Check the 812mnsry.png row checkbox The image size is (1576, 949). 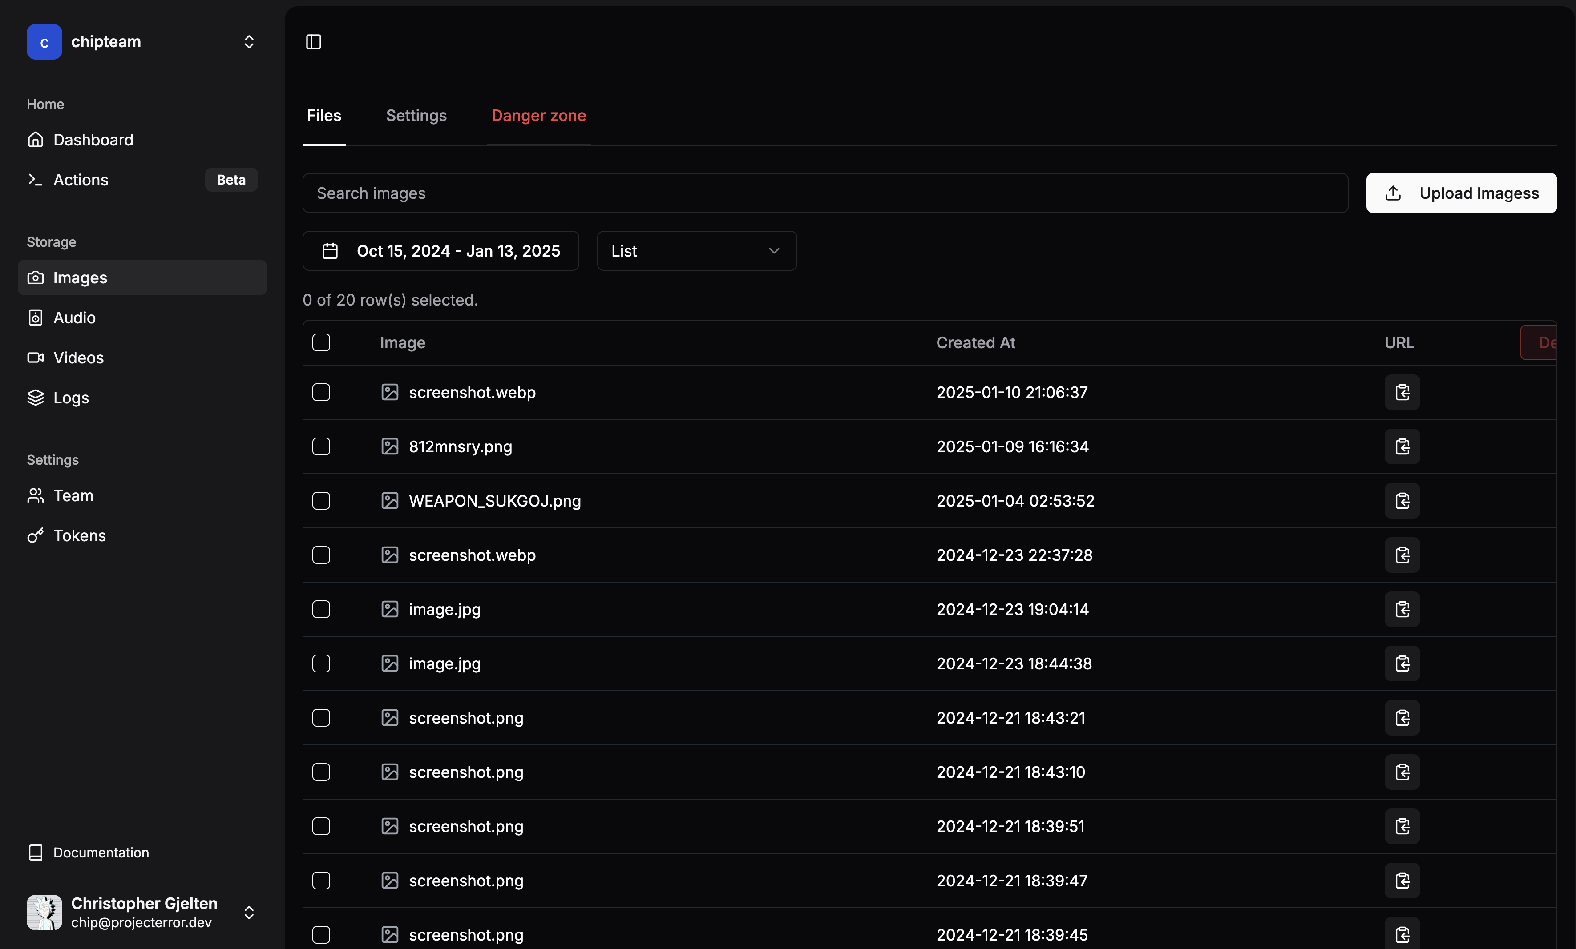pos(321,446)
